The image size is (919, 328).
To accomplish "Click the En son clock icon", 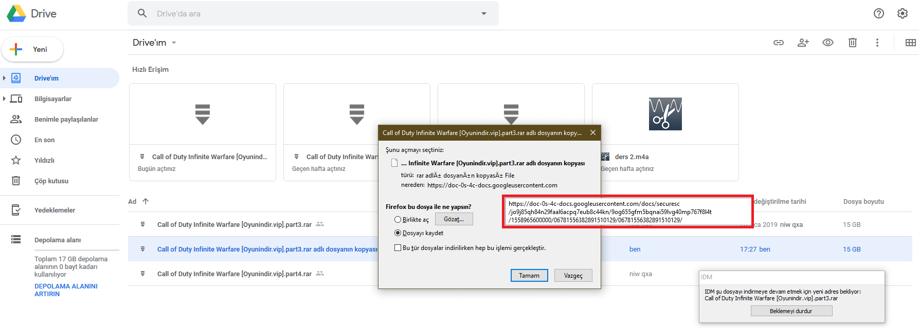I will click(16, 140).
